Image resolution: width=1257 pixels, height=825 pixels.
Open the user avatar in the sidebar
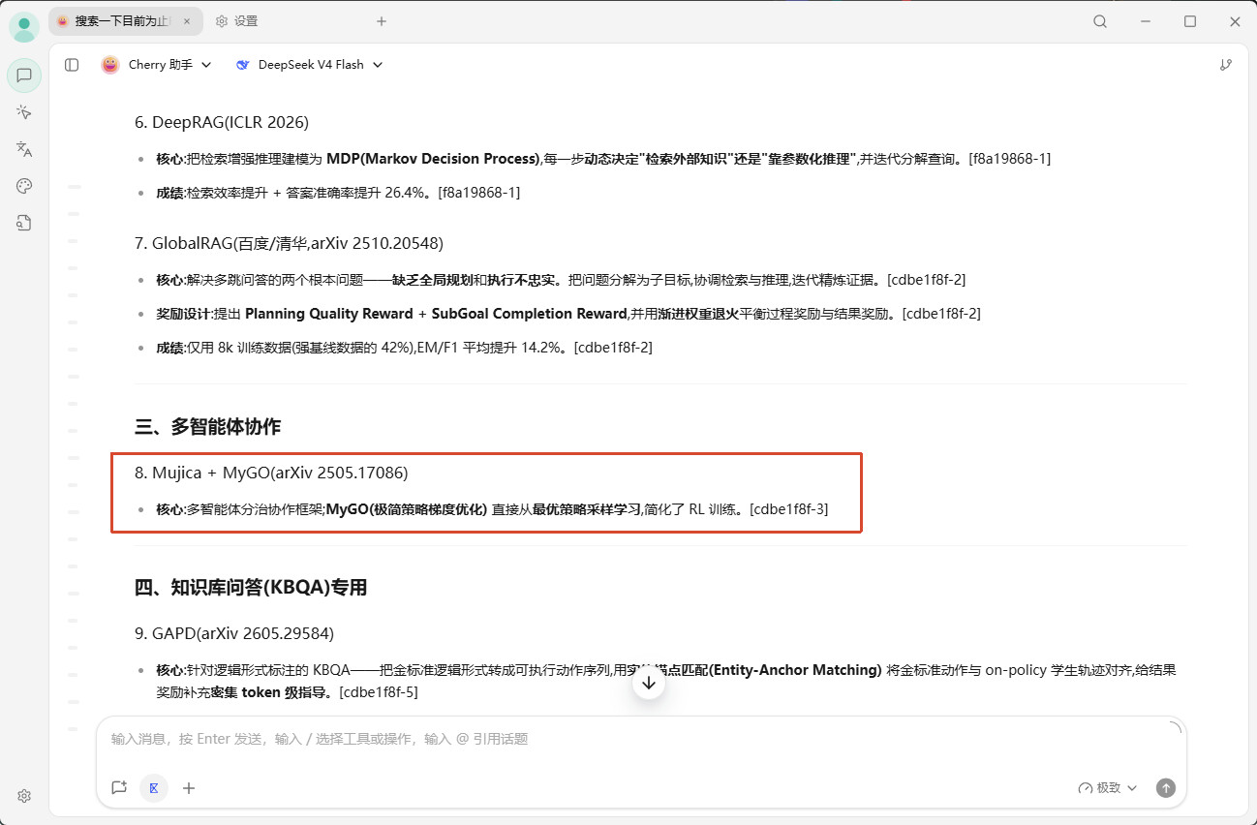tap(24, 27)
